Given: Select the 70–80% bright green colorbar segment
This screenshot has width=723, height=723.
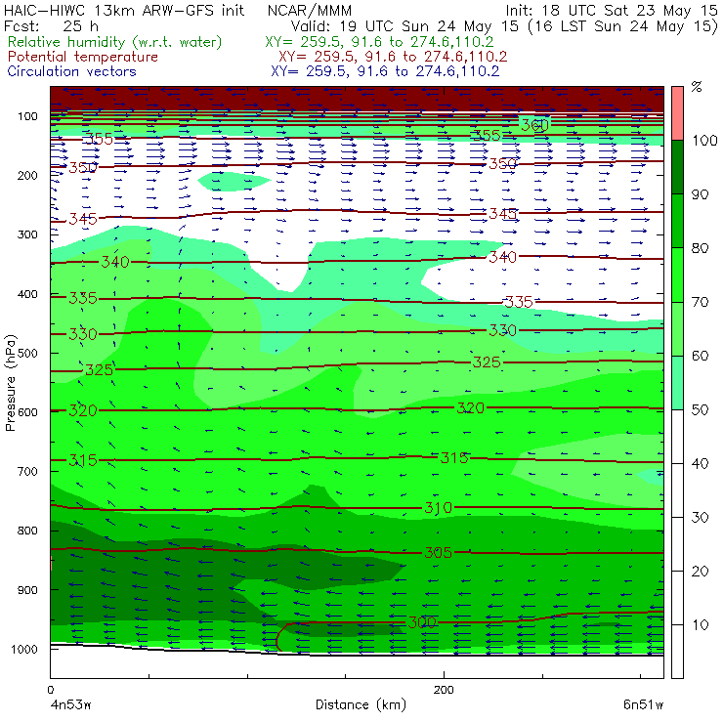Looking at the screenshot, I should click(677, 275).
